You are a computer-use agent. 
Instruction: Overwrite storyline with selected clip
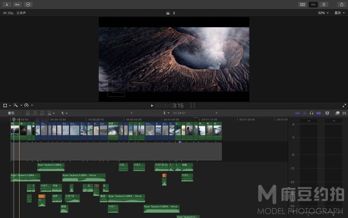pos(49,113)
